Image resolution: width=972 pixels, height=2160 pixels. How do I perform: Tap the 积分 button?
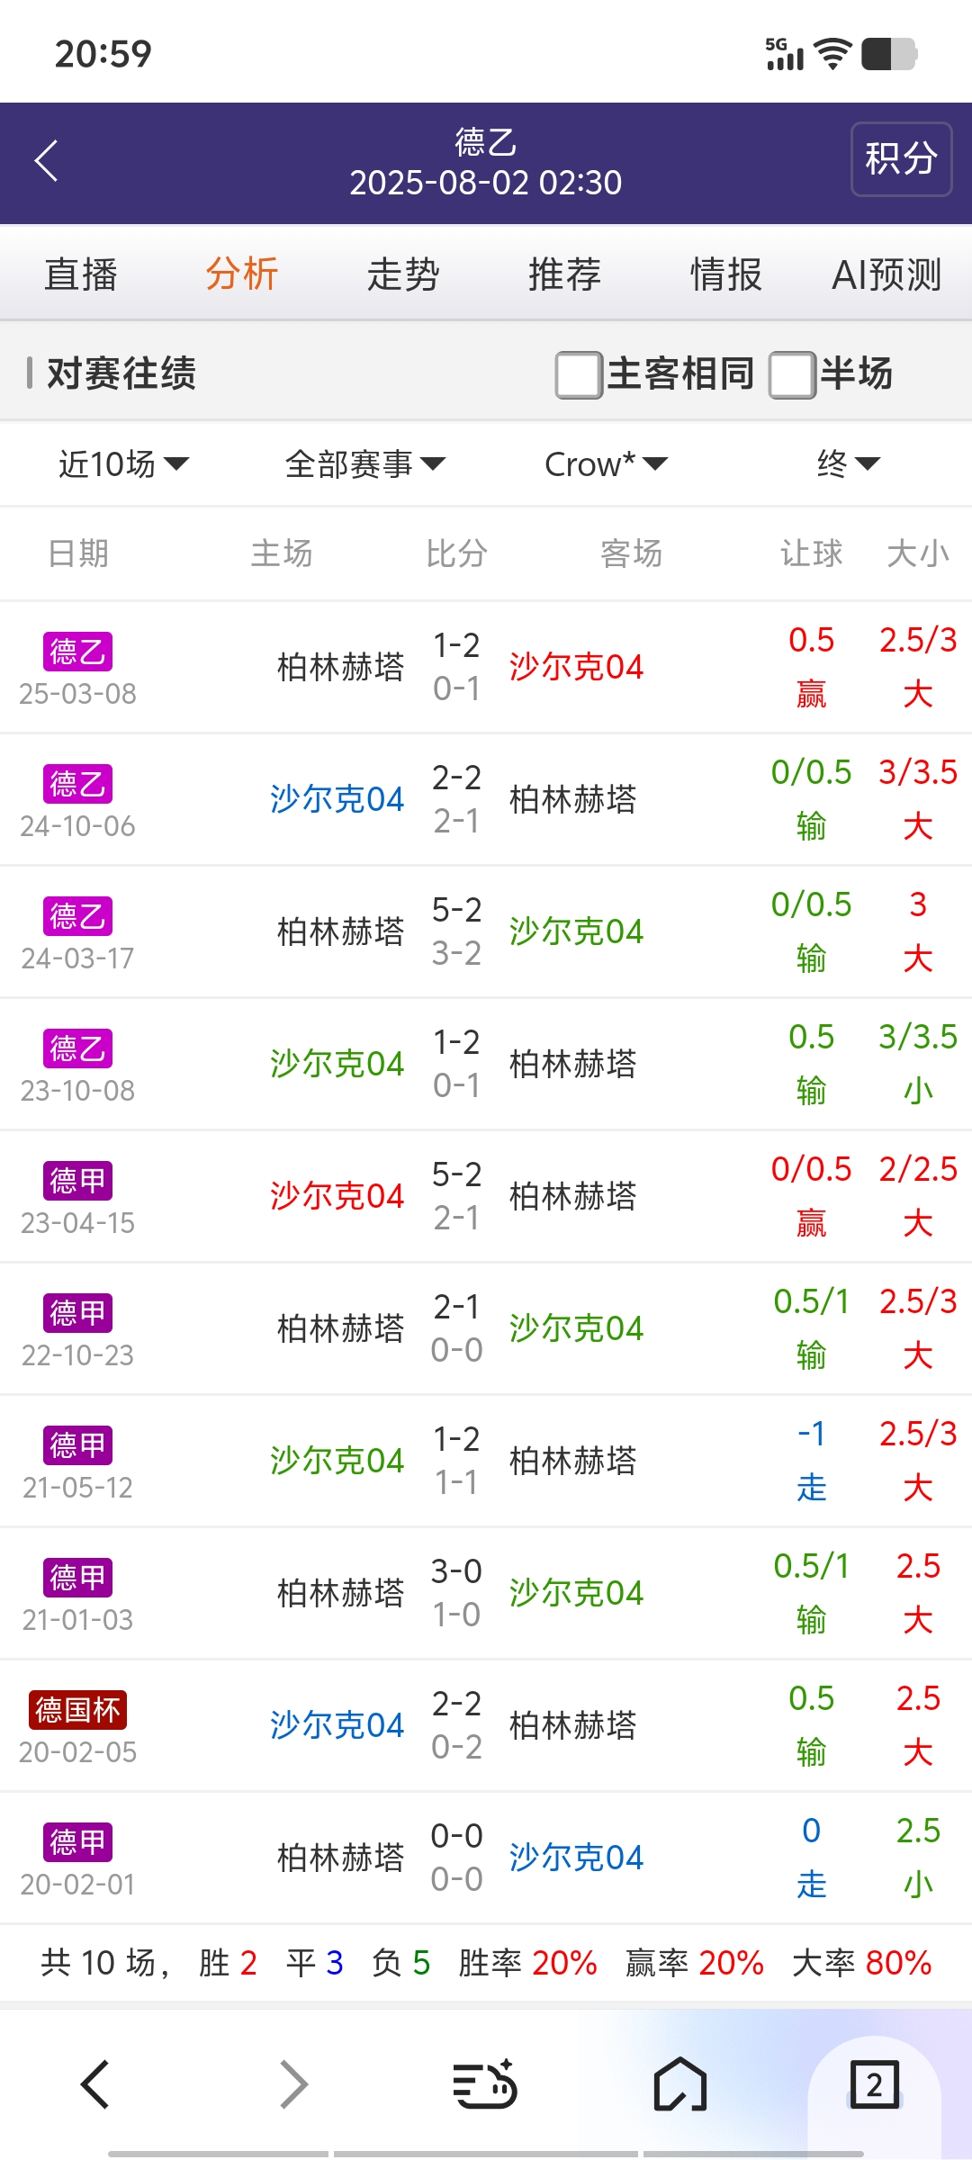pos(901,159)
